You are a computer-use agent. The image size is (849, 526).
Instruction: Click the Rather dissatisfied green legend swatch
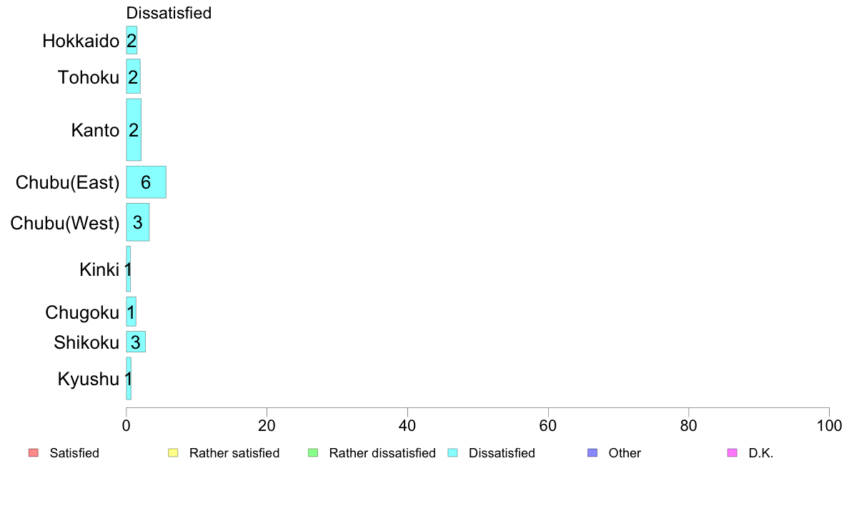pyautogui.click(x=313, y=453)
